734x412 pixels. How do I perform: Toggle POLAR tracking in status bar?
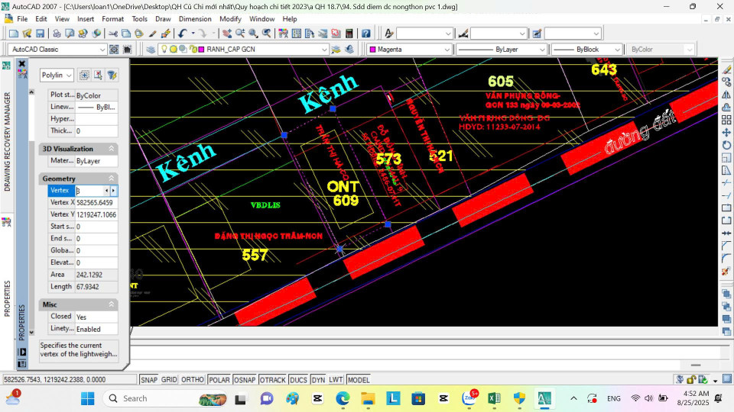tap(219, 380)
